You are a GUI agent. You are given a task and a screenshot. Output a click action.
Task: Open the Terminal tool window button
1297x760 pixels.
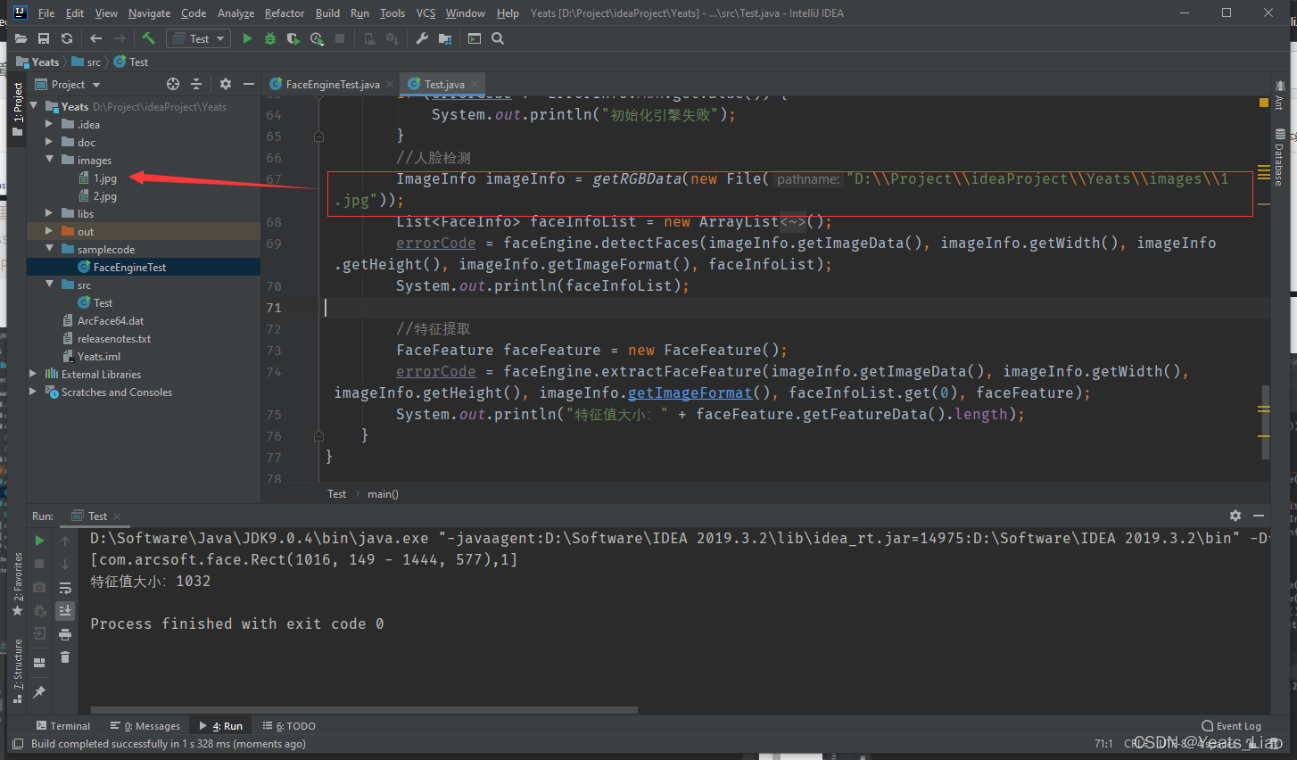pos(62,726)
